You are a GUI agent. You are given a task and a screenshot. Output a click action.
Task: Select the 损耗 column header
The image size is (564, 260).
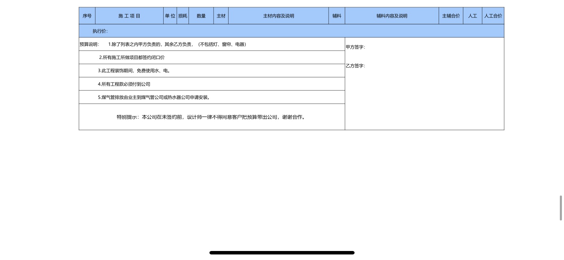[x=183, y=16]
